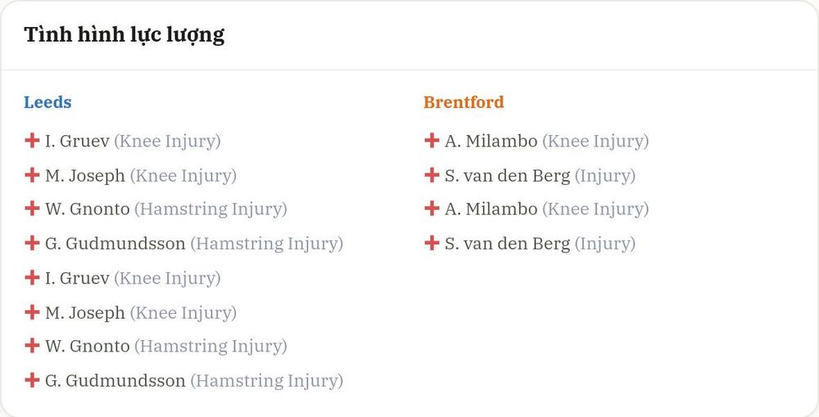The image size is (819, 417).
Task: Click the 'Tình hình lực lượng' section title
Action: pos(124,35)
